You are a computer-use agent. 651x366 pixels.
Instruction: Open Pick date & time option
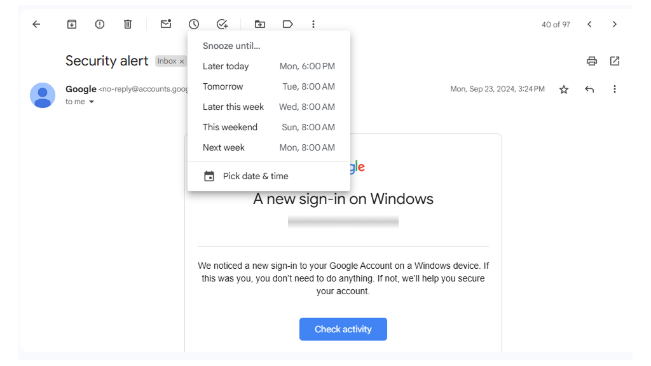(x=269, y=177)
